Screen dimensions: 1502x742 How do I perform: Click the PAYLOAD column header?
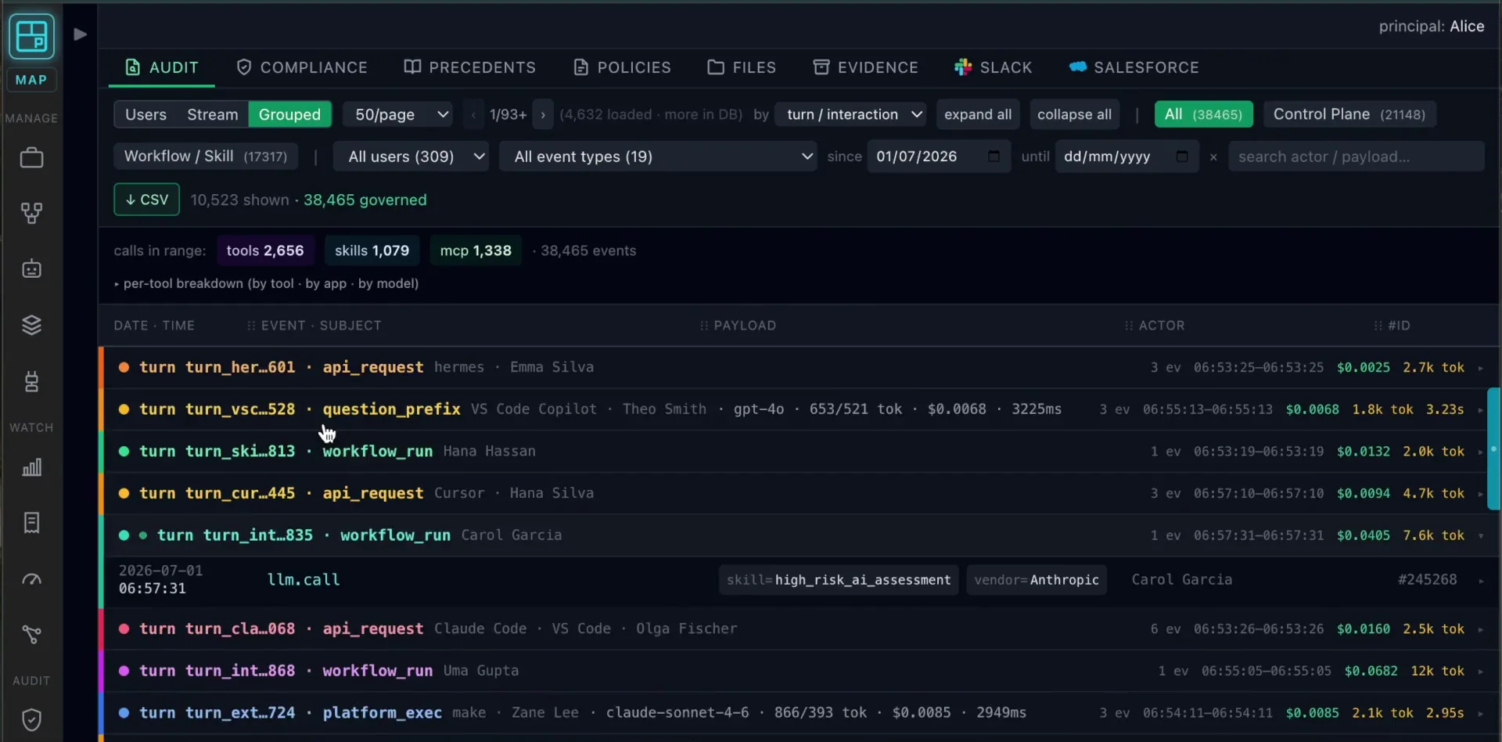point(744,326)
